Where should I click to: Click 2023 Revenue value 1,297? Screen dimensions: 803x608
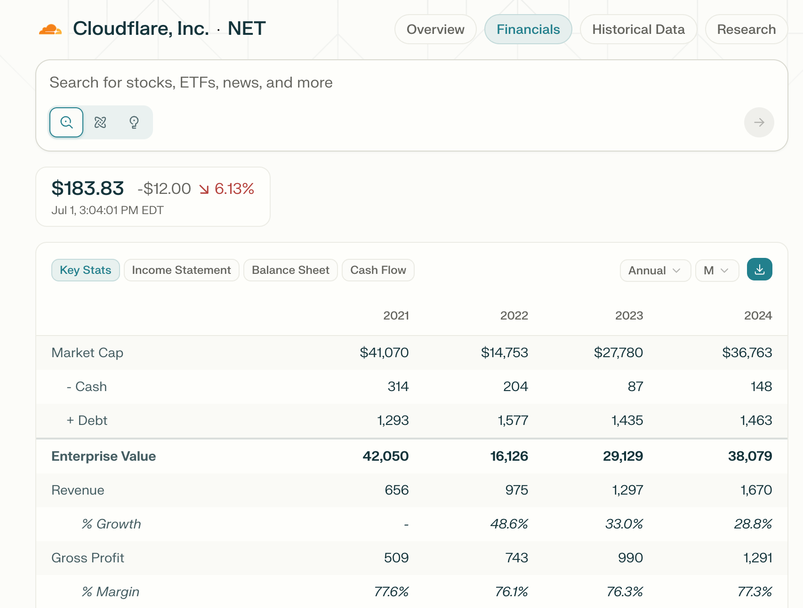[627, 490]
